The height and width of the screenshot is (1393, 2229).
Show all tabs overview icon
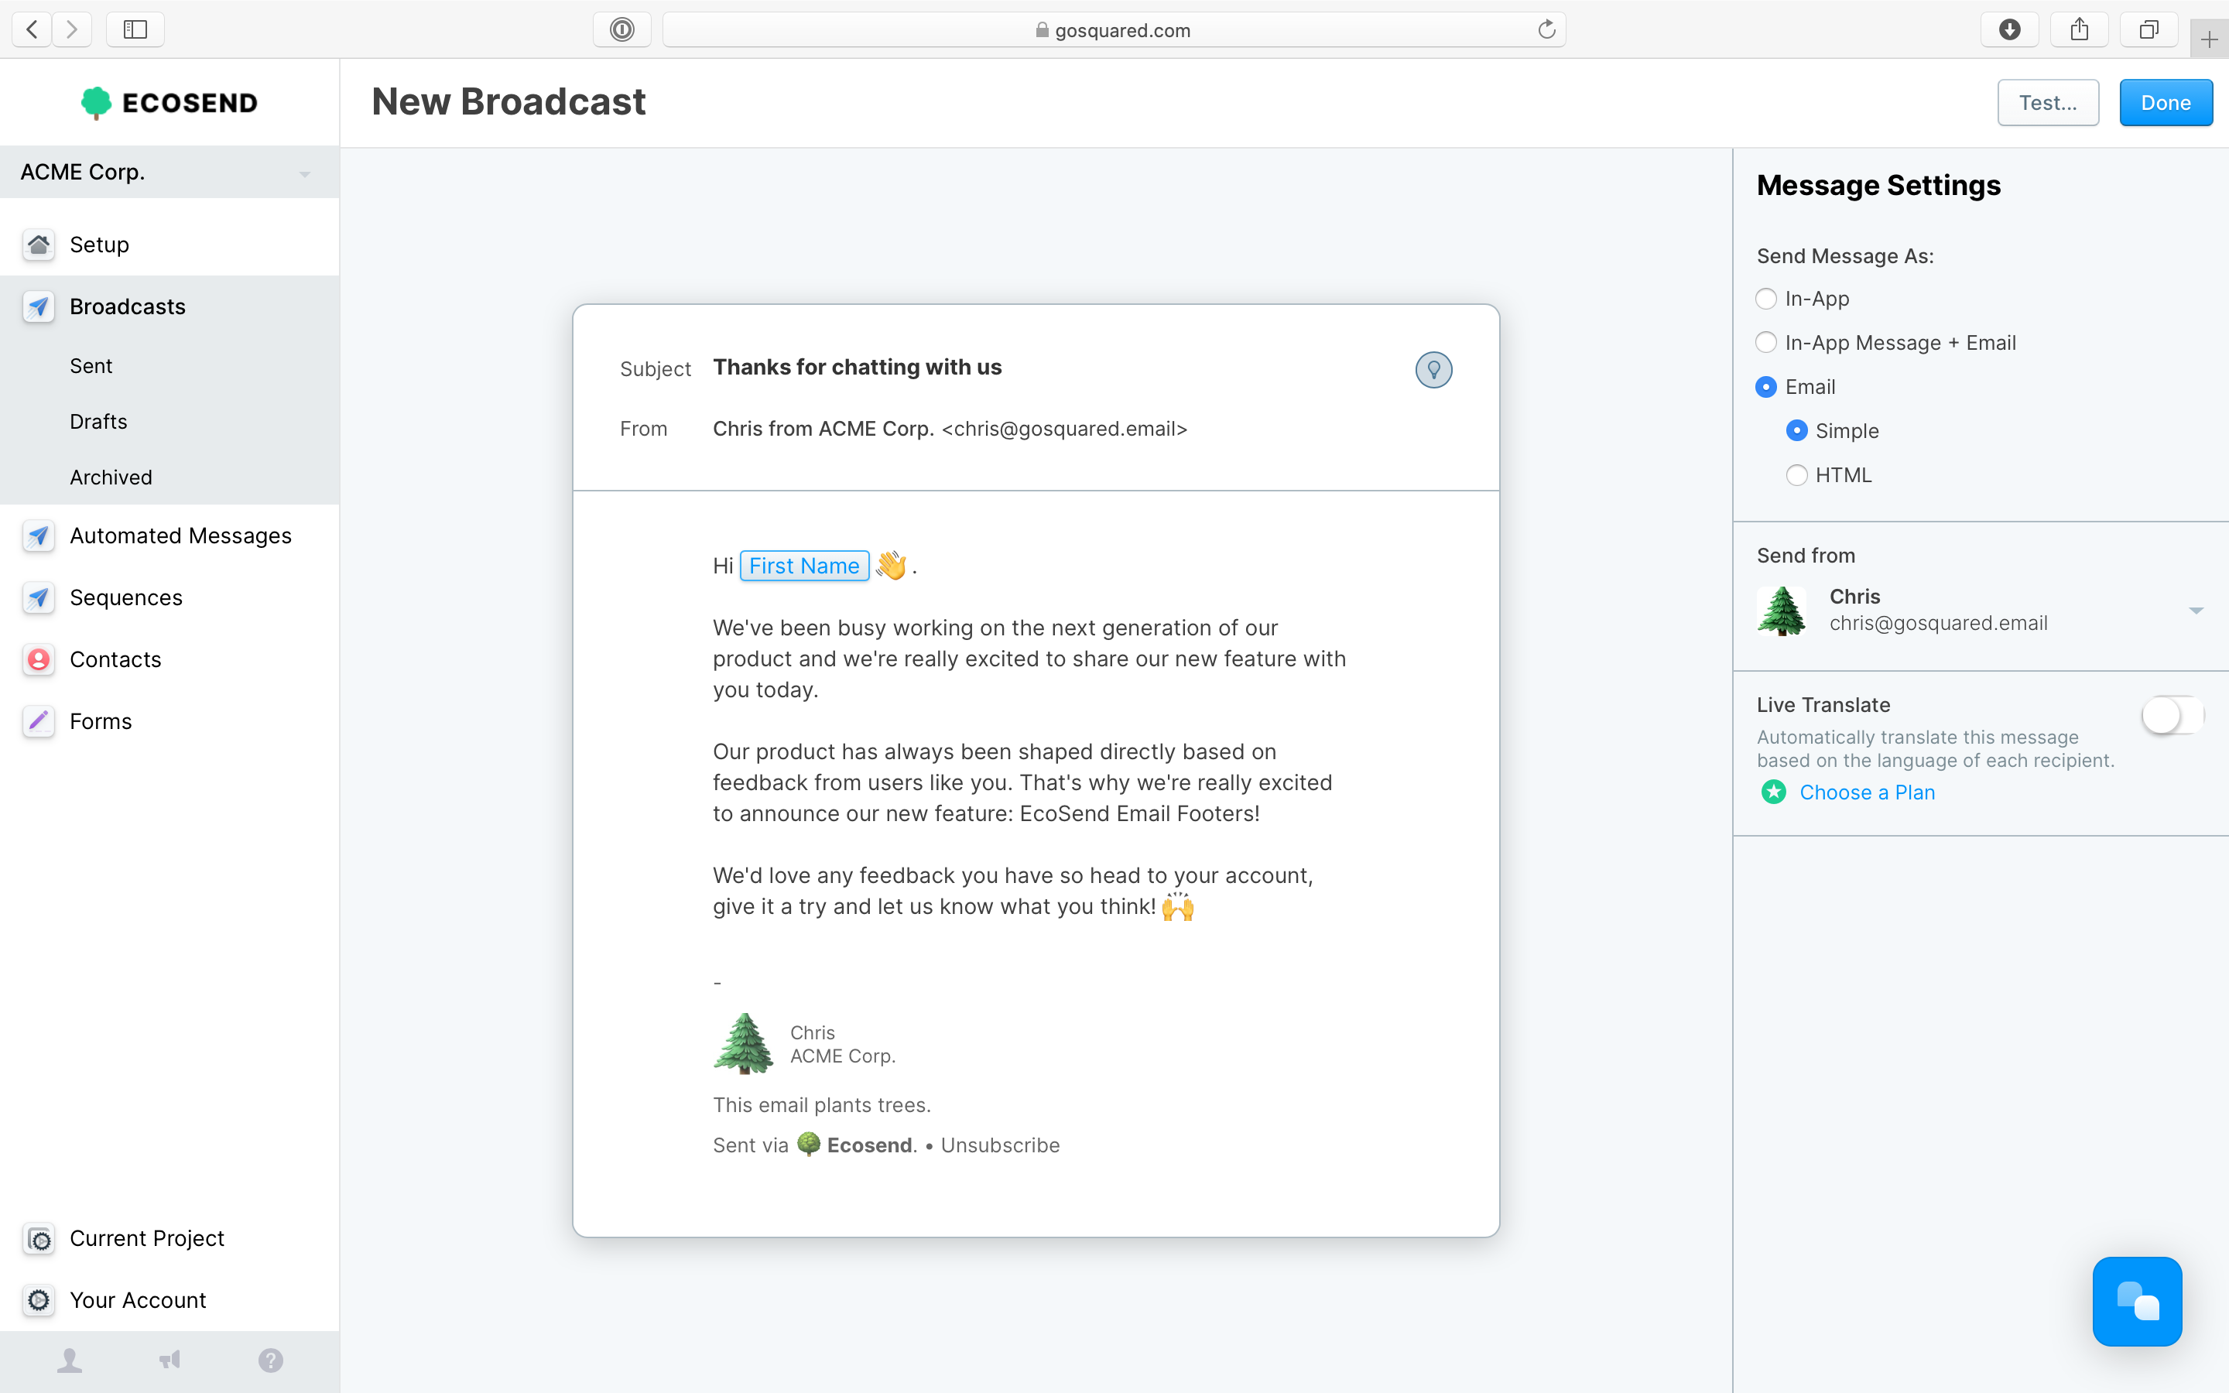point(2149,29)
